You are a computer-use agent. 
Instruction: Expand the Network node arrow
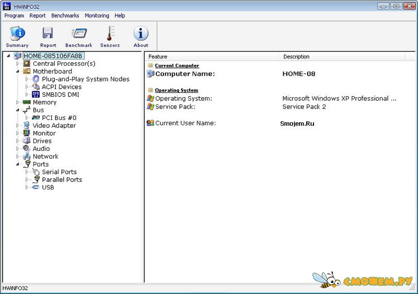[x=18, y=157]
